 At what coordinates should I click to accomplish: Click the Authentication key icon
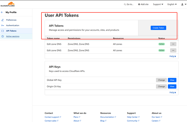[x=2, y=26]
